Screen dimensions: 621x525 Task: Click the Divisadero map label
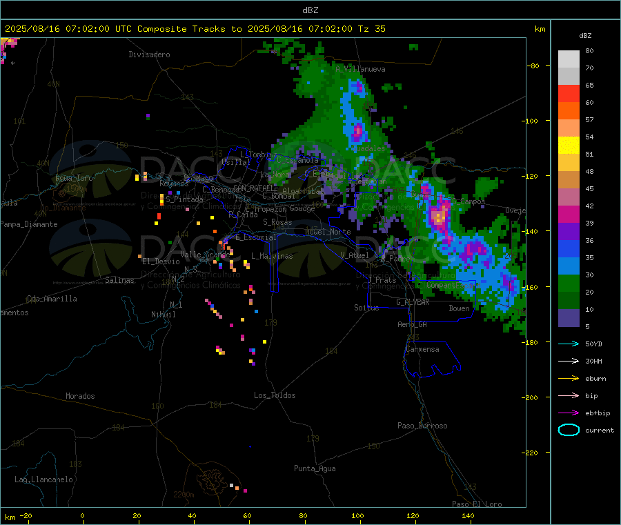149,55
